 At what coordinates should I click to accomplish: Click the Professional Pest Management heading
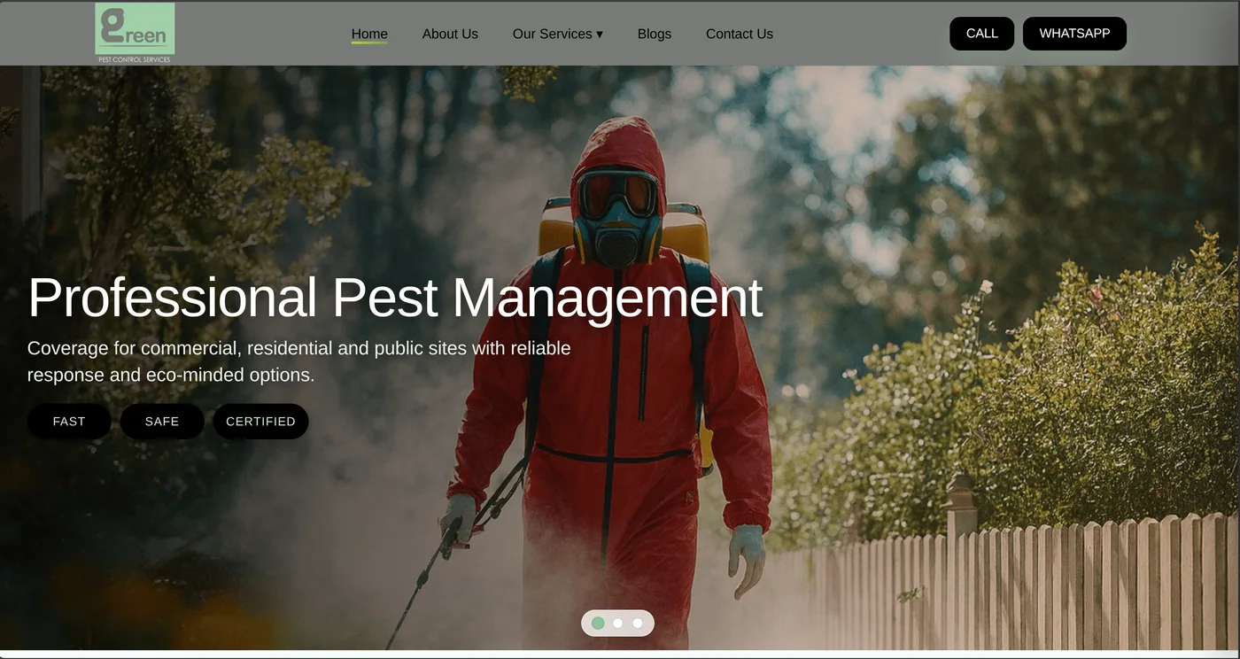point(395,298)
